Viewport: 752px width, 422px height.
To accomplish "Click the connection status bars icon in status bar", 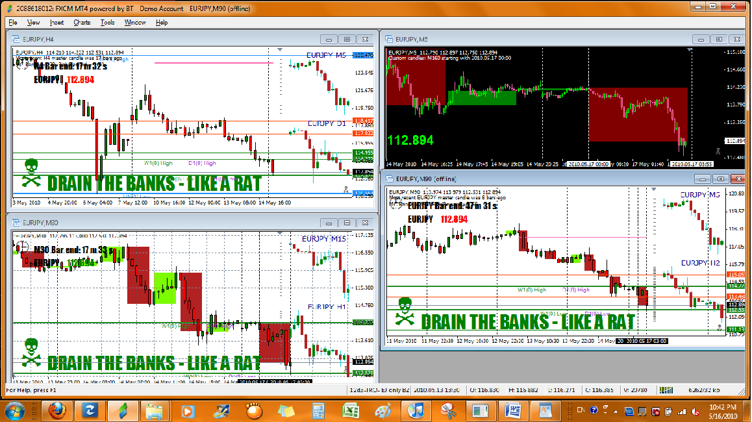I will 666,390.
